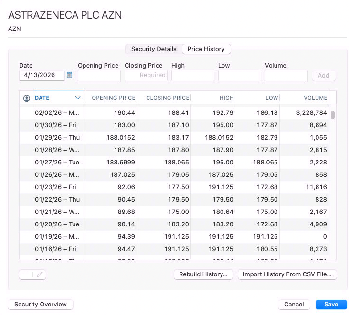This screenshot has width=349, height=315.
Task: Click the Add price button
Action: point(324,75)
